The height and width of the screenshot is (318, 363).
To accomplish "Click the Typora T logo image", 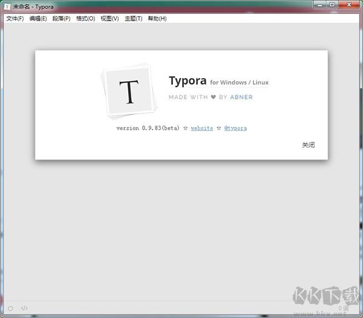I will 129,91.
